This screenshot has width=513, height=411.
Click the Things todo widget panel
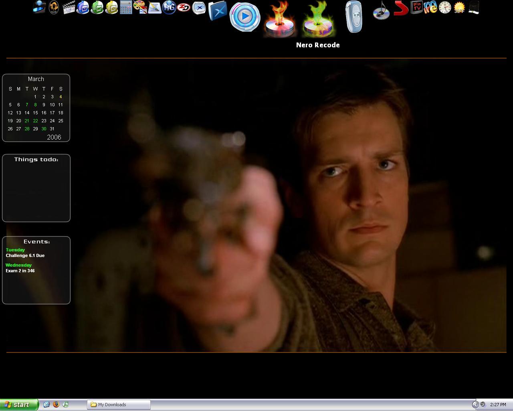[36, 188]
